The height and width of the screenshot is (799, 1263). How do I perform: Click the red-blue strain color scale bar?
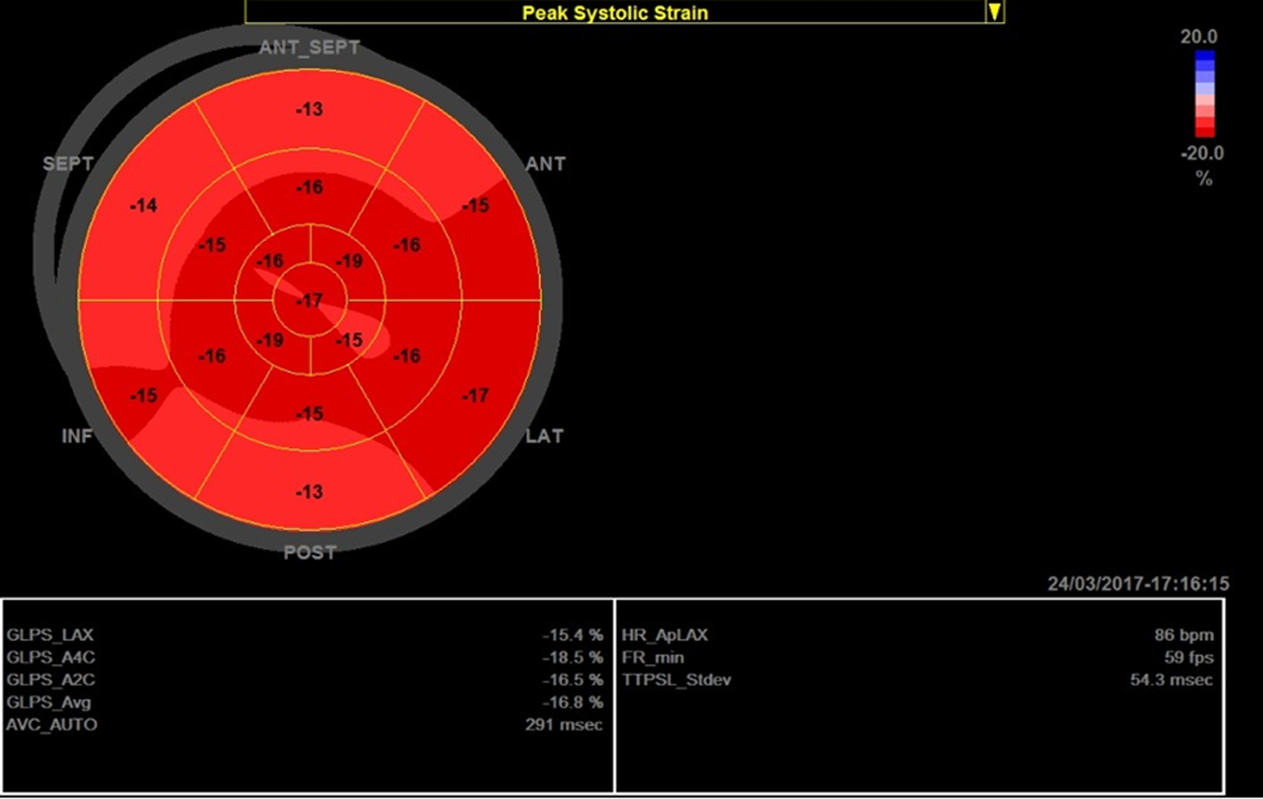pos(1204,94)
